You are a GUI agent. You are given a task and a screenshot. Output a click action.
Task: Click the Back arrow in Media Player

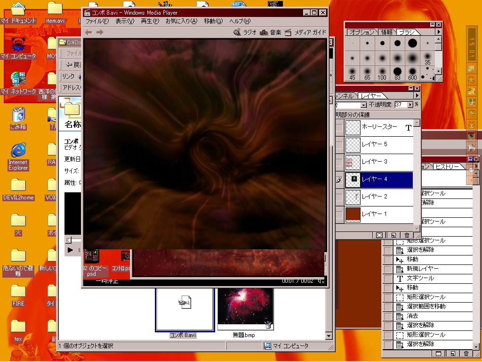click(88, 33)
